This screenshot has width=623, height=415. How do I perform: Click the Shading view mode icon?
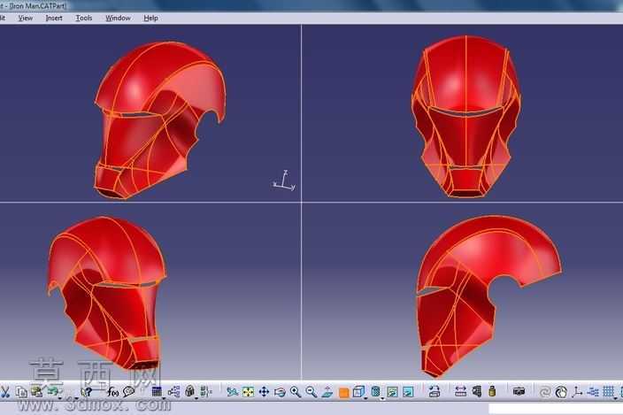pyautogui.click(x=375, y=392)
